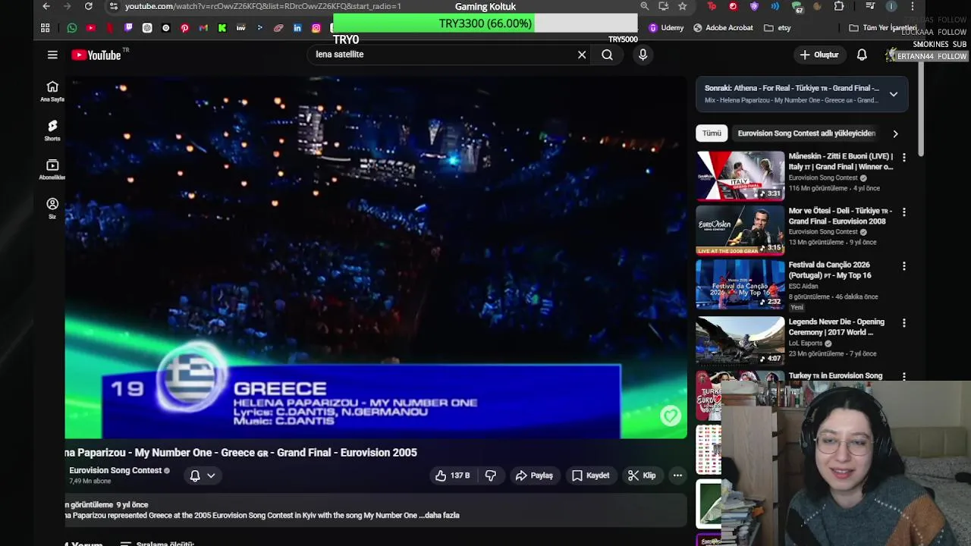Click the green heart on the video
Image resolution: width=971 pixels, height=546 pixels.
pos(670,415)
